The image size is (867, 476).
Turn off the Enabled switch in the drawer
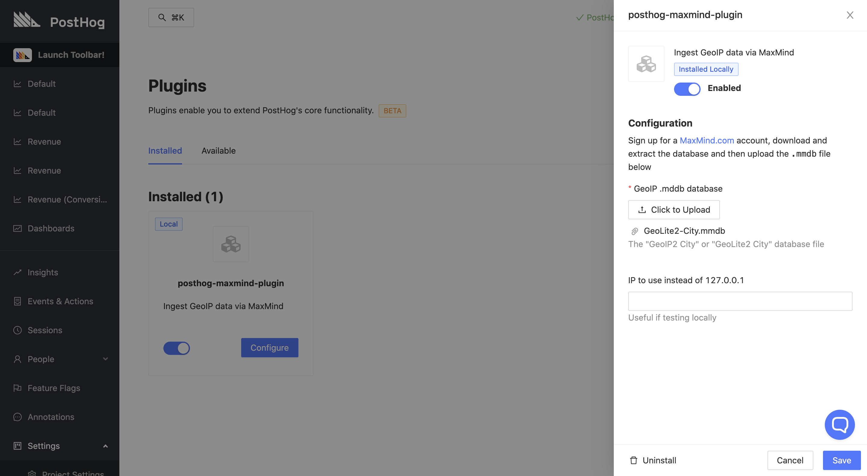(x=687, y=89)
